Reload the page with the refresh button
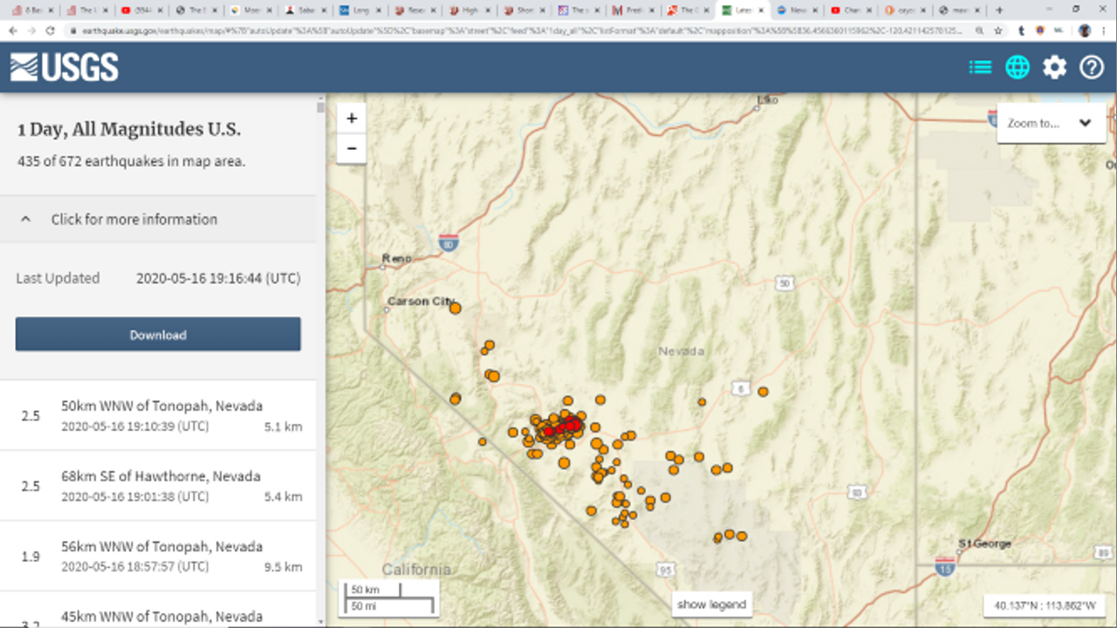 click(50, 30)
